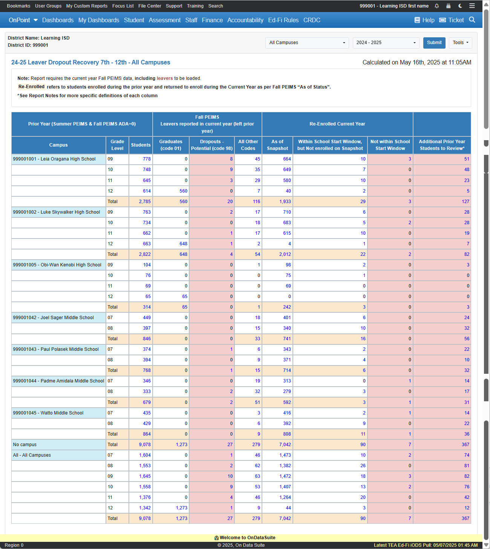
Task: Go to My Dashboards
Action: pyautogui.click(x=99, y=20)
